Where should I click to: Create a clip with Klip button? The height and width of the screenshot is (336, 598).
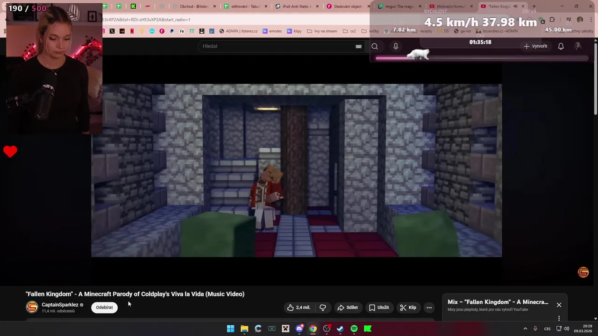tap(408, 308)
